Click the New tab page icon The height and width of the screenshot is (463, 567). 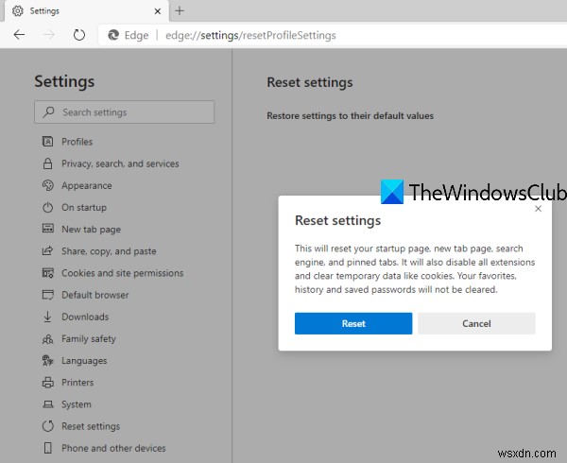(48, 229)
